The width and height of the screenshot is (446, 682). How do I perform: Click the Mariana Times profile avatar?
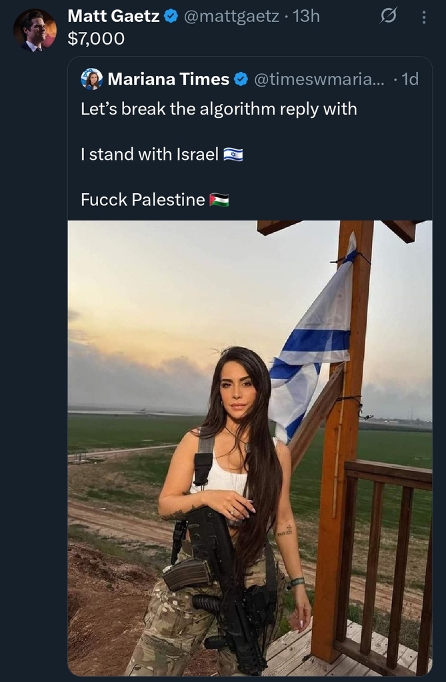[91, 79]
